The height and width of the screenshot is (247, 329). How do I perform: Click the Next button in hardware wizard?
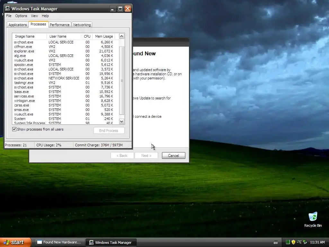[x=146, y=156]
